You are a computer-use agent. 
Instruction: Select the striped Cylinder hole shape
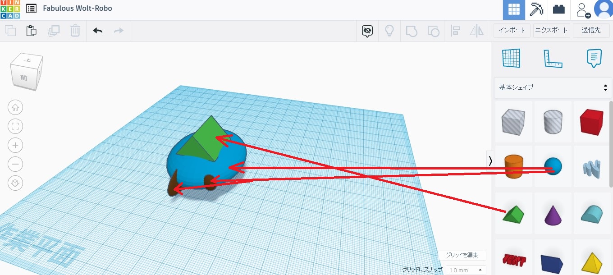click(553, 122)
